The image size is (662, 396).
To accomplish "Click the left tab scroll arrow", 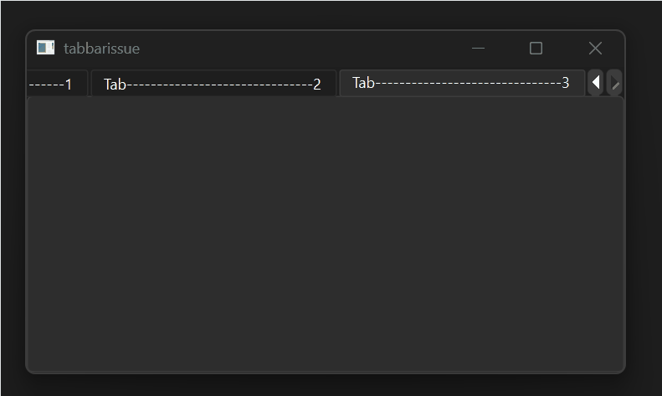I will click(x=595, y=82).
